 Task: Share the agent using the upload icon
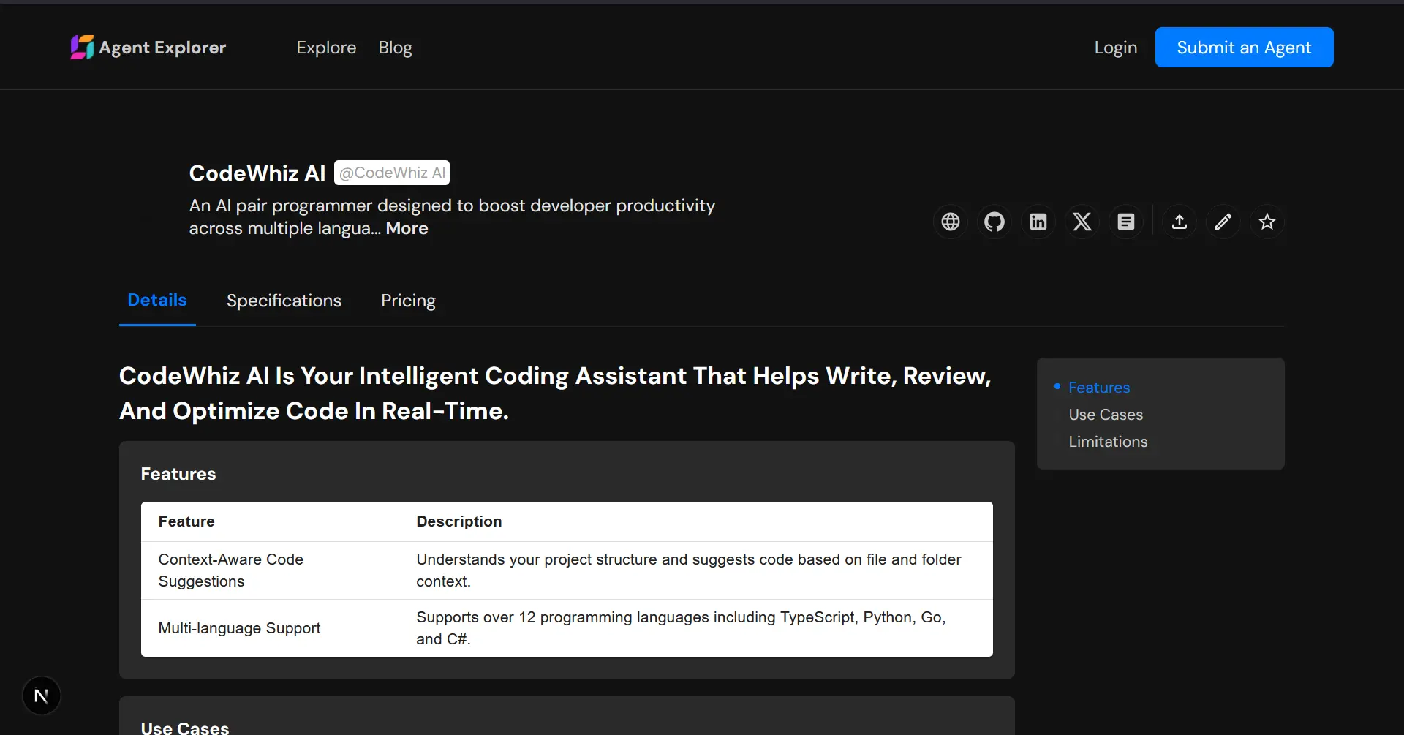pyautogui.click(x=1179, y=222)
